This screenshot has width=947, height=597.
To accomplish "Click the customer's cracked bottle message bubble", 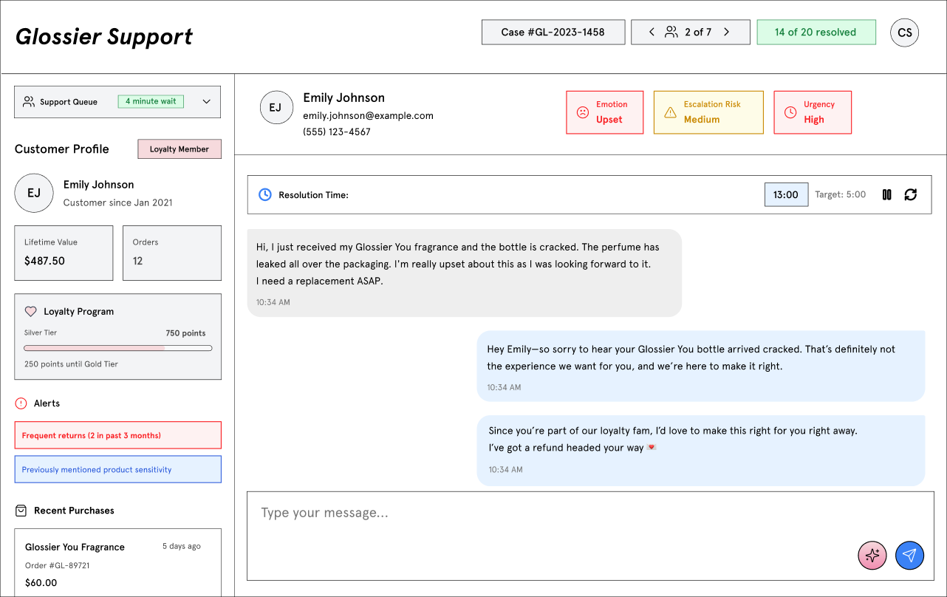I will pos(464,273).
